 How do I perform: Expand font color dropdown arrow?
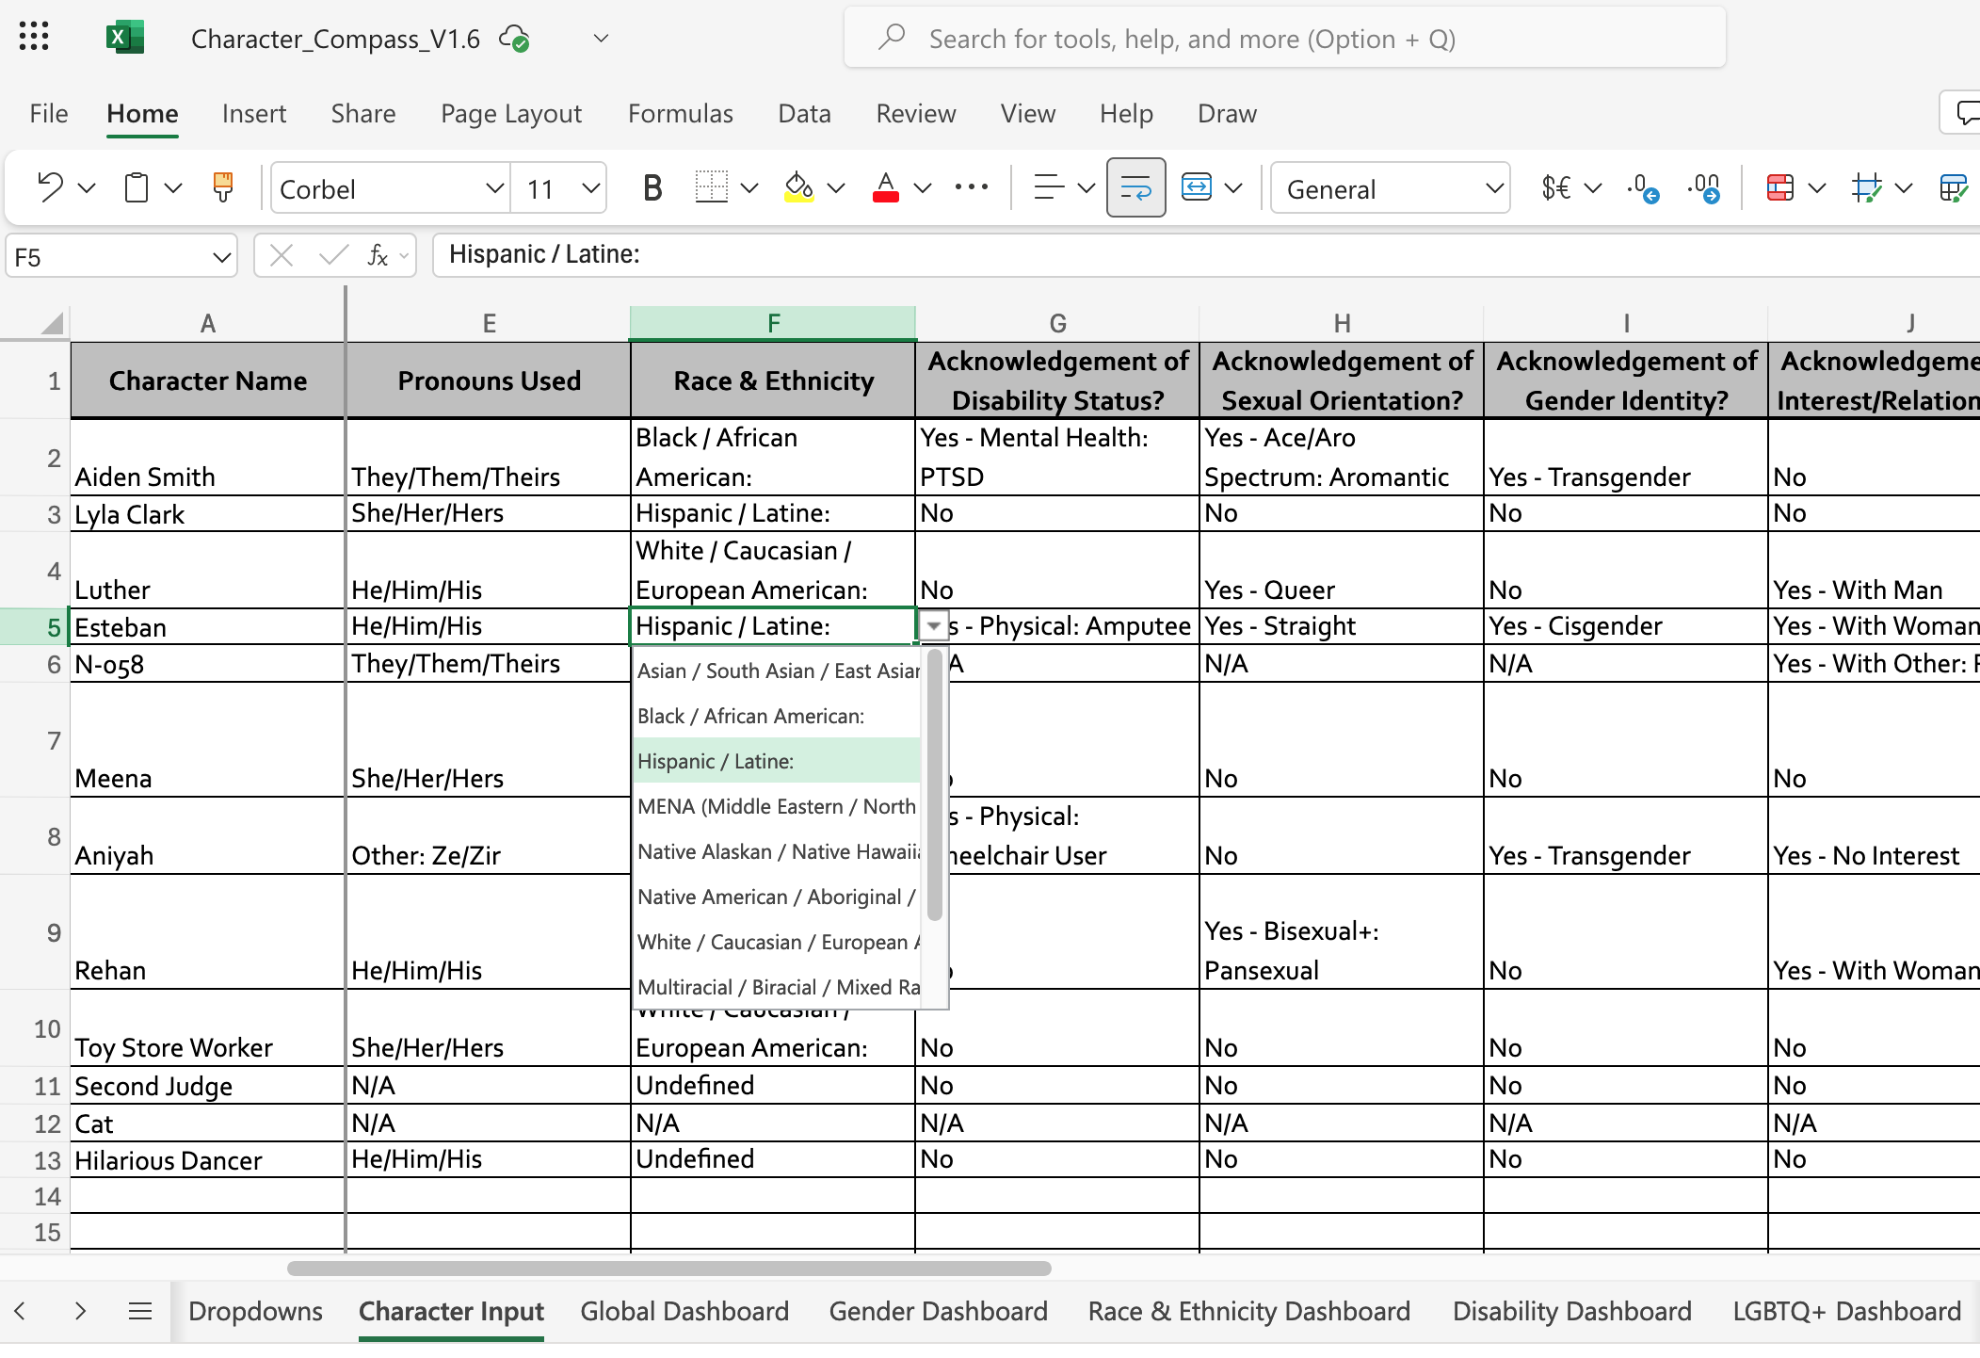(x=923, y=188)
